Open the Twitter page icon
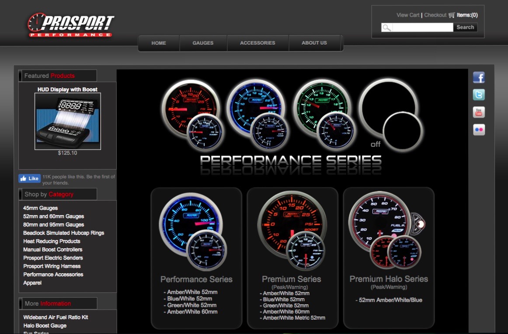 pyautogui.click(x=479, y=94)
